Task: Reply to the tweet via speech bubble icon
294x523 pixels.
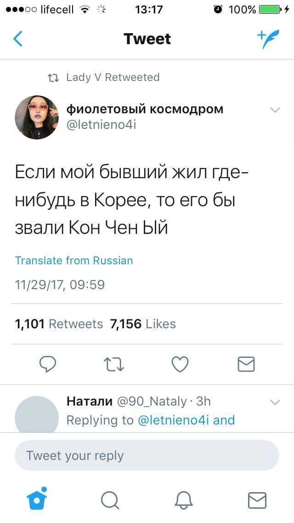Action: point(47,364)
